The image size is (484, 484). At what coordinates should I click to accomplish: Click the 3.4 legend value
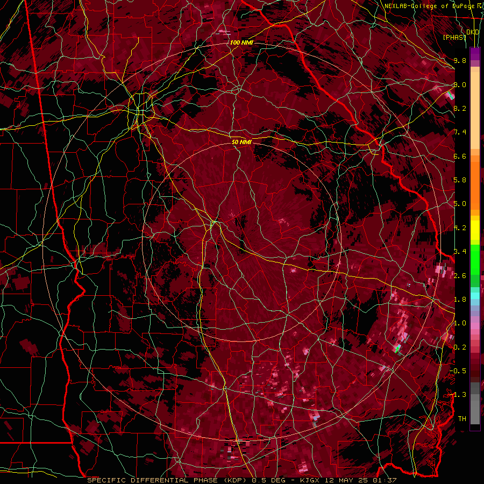pos(460,252)
